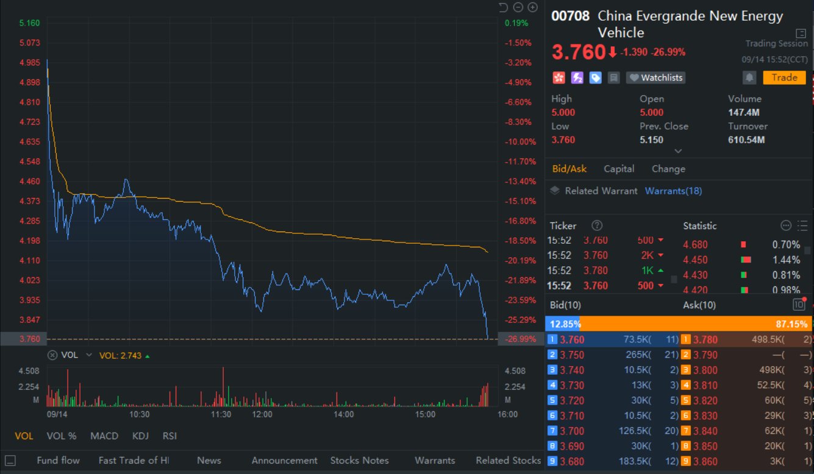
Task: Open the Ticker help question mark icon
Action: click(x=598, y=225)
